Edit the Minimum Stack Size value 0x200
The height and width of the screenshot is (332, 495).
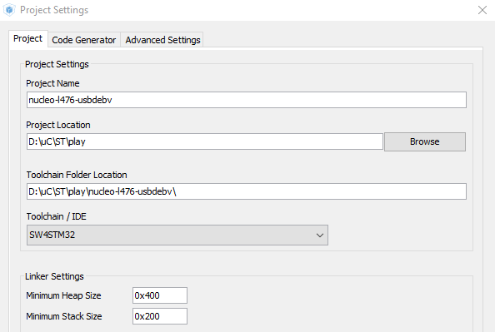[160, 316]
